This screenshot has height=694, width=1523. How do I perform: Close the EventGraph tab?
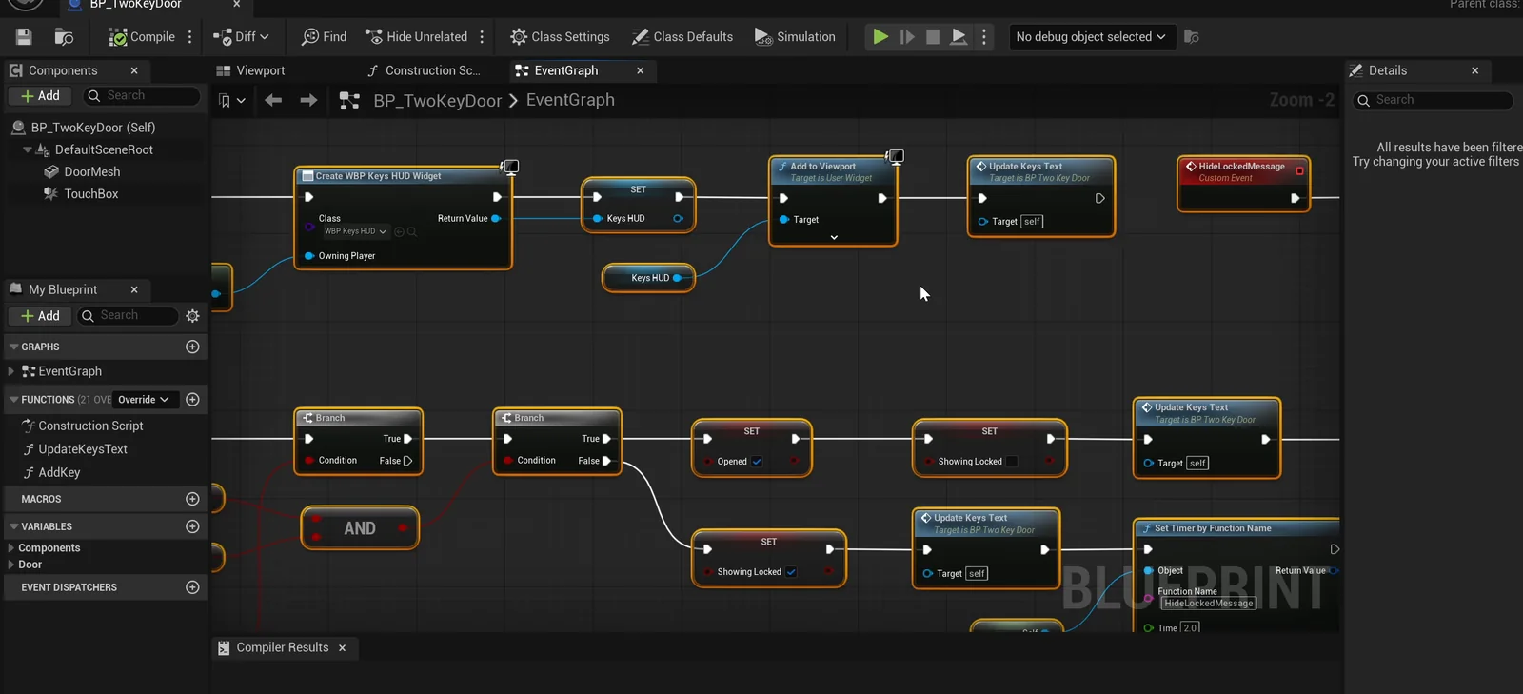(641, 70)
